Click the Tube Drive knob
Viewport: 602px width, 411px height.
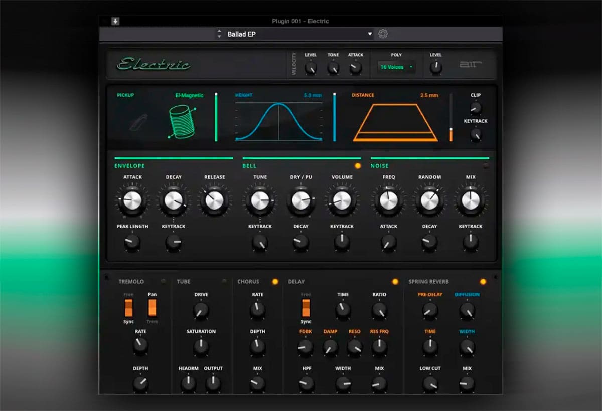pos(201,311)
